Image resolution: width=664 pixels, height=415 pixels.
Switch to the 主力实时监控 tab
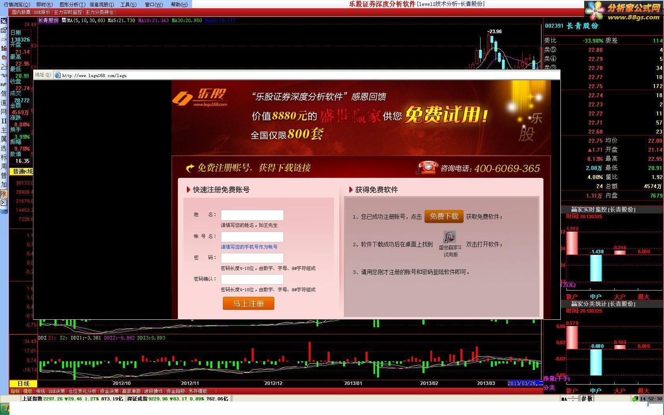[68, 12]
